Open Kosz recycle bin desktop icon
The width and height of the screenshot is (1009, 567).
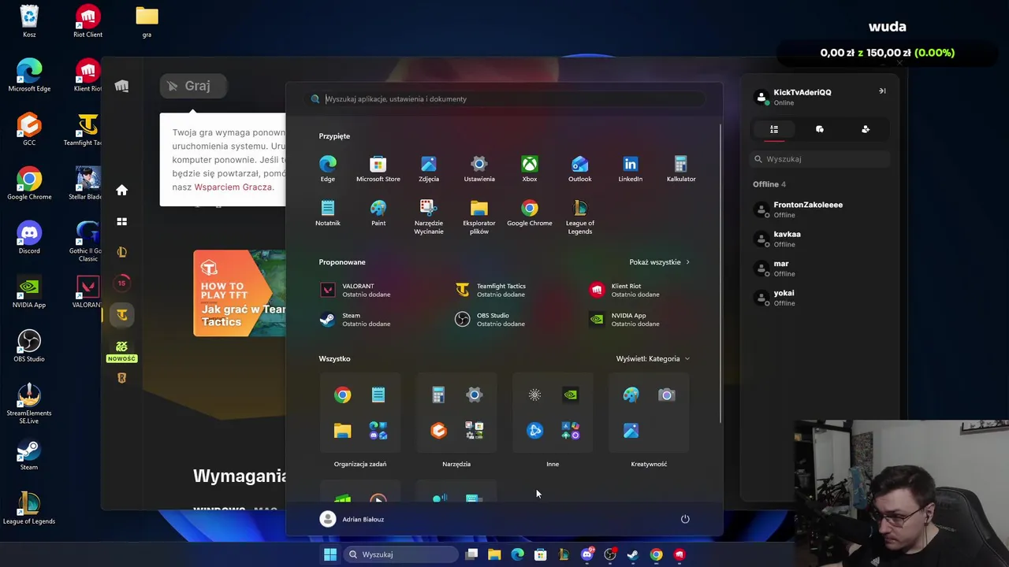pyautogui.click(x=29, y=21)
